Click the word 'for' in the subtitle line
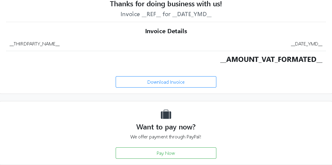Screen dimensions: 332x165 coord(167,14)
